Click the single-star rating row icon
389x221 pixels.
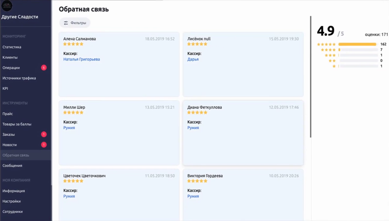[334, 66]
